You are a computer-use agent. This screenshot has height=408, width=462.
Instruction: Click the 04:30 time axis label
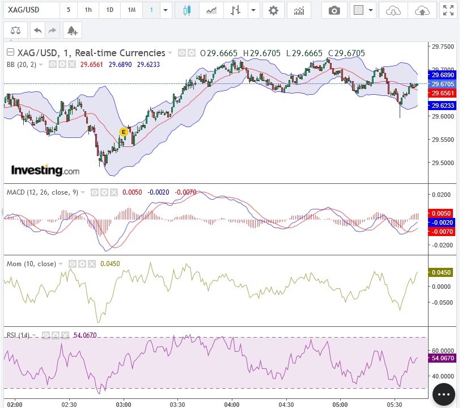point(286,404)
